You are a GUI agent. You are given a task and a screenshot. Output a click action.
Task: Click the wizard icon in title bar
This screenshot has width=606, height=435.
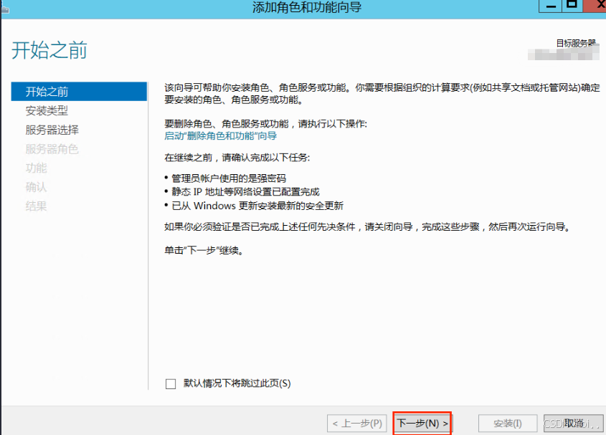coord(4,9)
